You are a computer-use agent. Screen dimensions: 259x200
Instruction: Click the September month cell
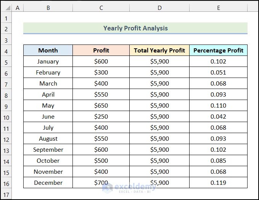48,150
